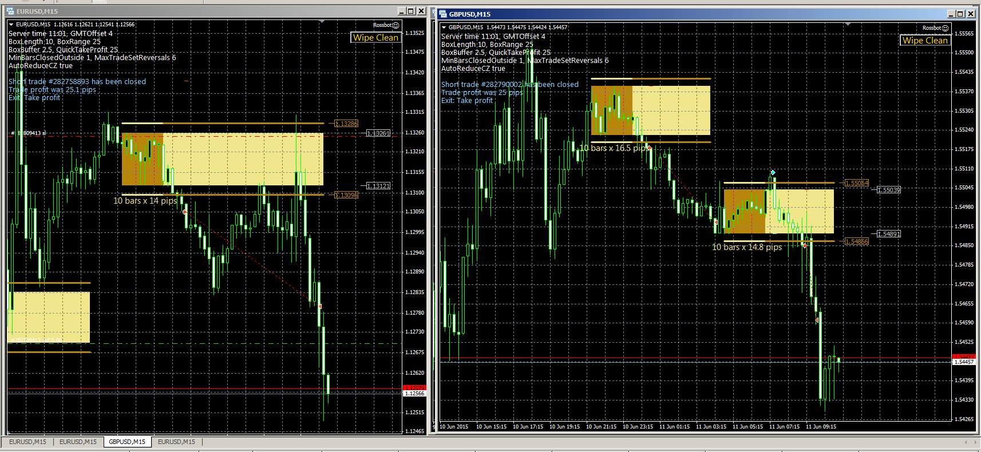Expand the arrow before EURUSD,M15 chart header

click(11, 24)
